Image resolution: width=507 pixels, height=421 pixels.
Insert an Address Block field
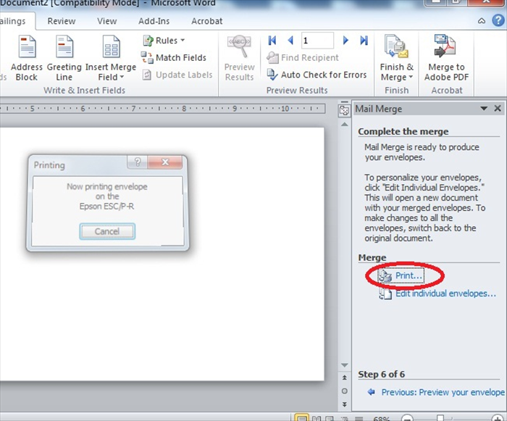[27, 57]
